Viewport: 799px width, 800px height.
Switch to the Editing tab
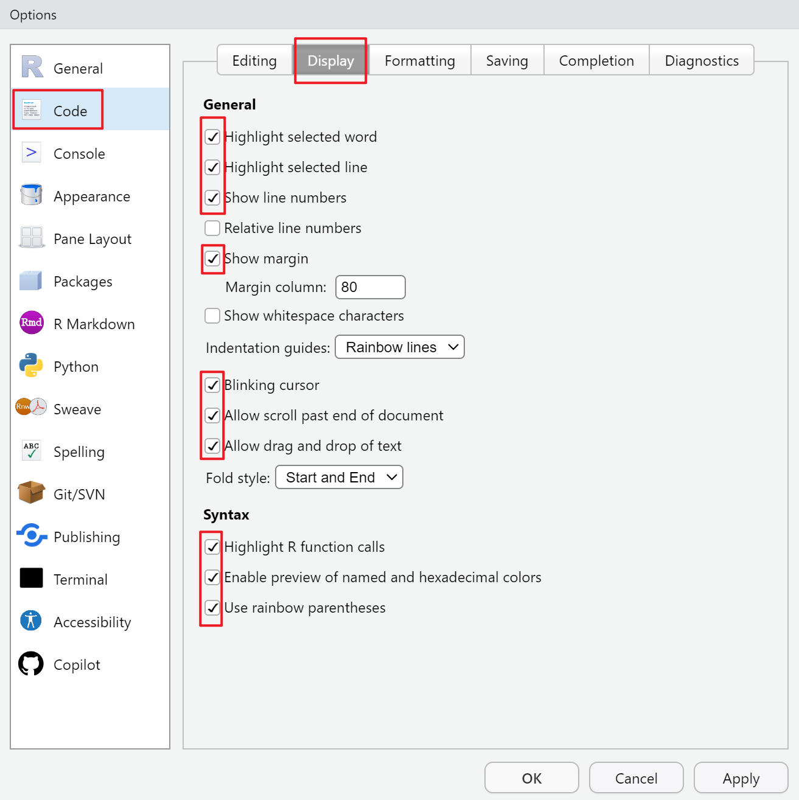[x=254, y=61]
